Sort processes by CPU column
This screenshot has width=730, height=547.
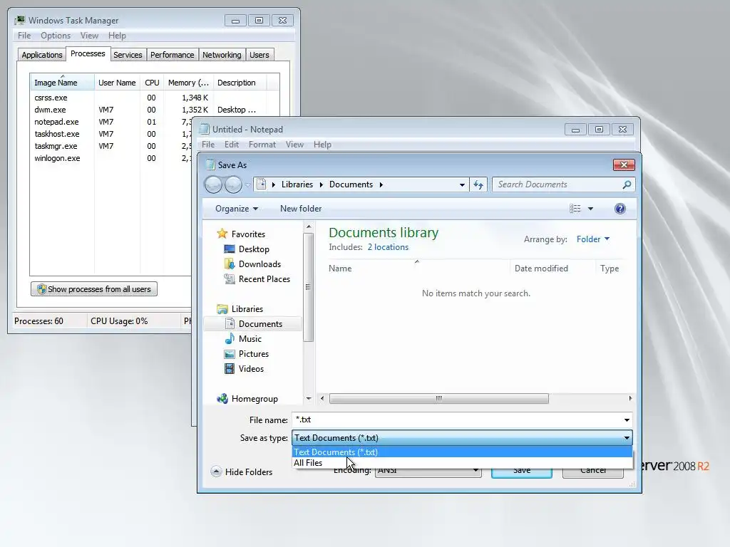pos(152,83)
